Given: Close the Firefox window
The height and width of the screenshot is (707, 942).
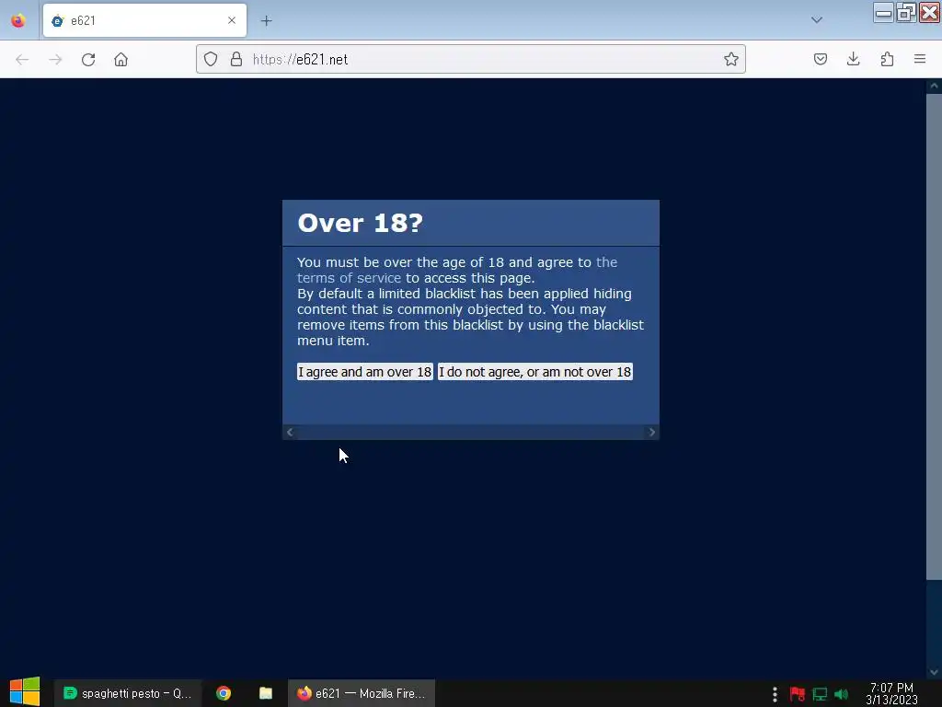Looking at the screenshot, I should 929,12.
